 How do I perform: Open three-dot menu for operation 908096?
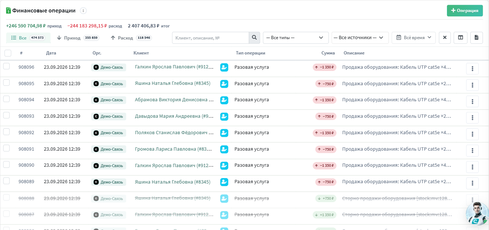tap(473, 69)
